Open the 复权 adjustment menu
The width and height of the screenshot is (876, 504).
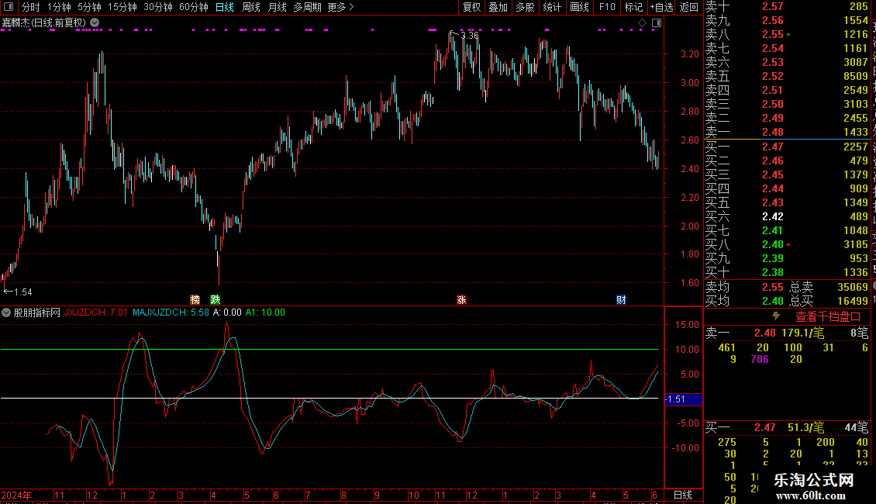[x=471, y=7]
